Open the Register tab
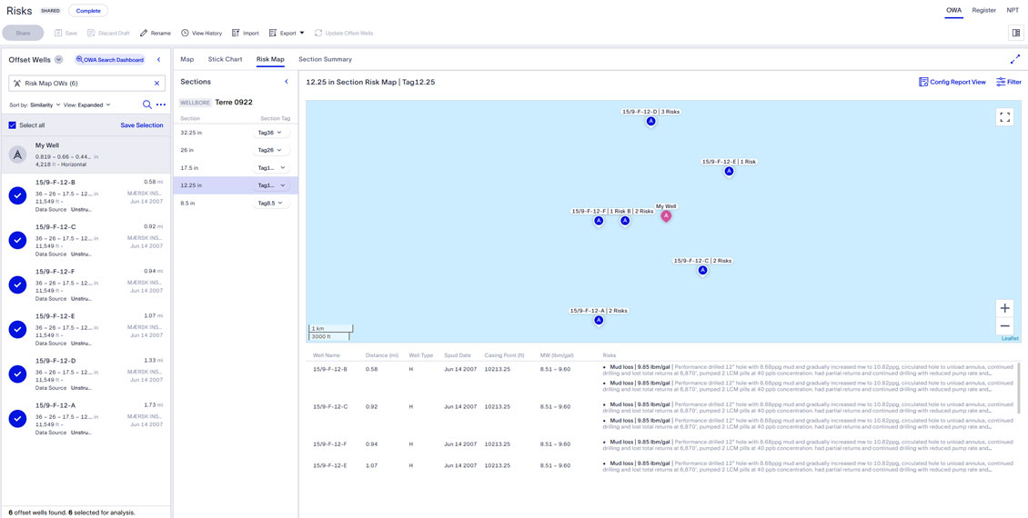 tap(984, 11)
